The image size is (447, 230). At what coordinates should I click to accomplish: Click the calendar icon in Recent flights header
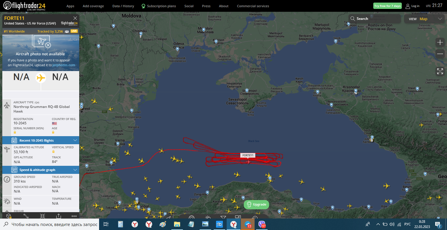pyautogui.click(x=14, y=140)
